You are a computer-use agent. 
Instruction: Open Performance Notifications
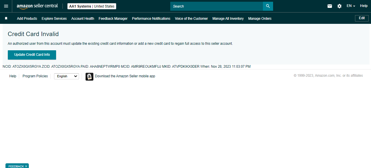(151, 19)
